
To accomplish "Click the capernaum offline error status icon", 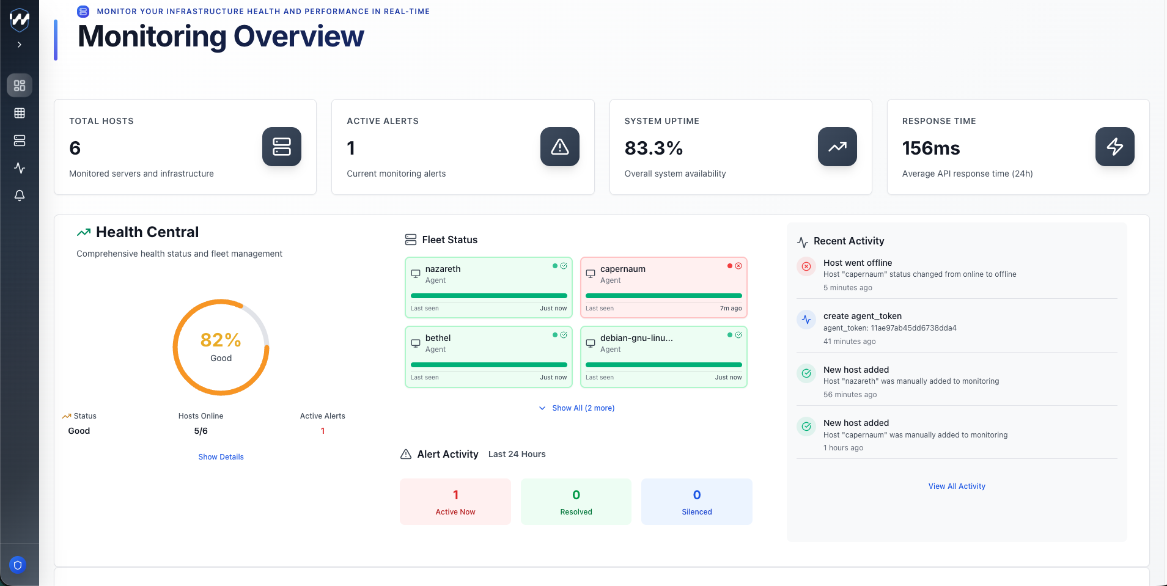I will [738, 266].
